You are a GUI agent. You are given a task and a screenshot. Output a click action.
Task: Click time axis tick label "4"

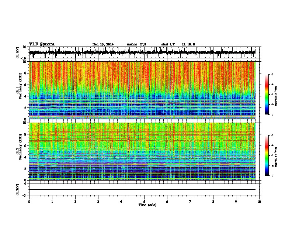[x=121, y=202]
